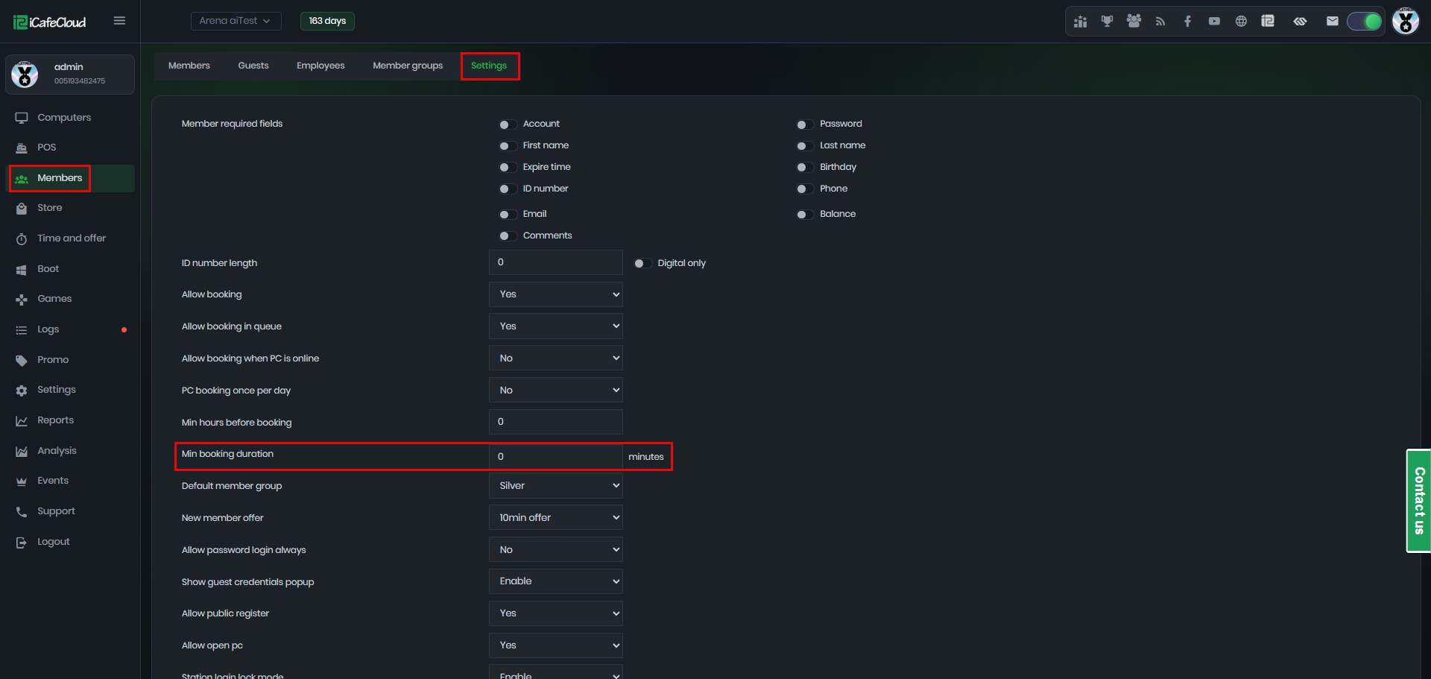Enable the Digital only switch
The width and height of the screenshot is (1431, 679).
pyautogui.click(x=642, y=264)
